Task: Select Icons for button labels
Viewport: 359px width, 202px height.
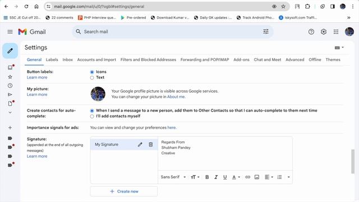Action: pos(92,72)
